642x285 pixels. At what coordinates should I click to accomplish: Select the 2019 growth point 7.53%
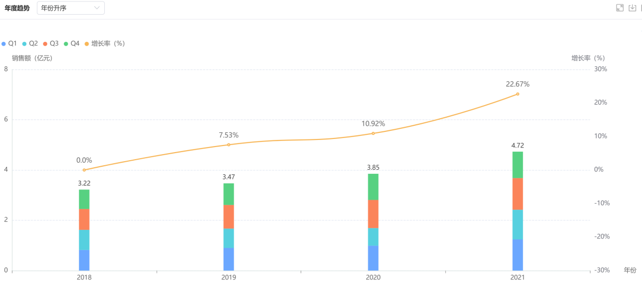pyautogui.click(x=229, y=145)
